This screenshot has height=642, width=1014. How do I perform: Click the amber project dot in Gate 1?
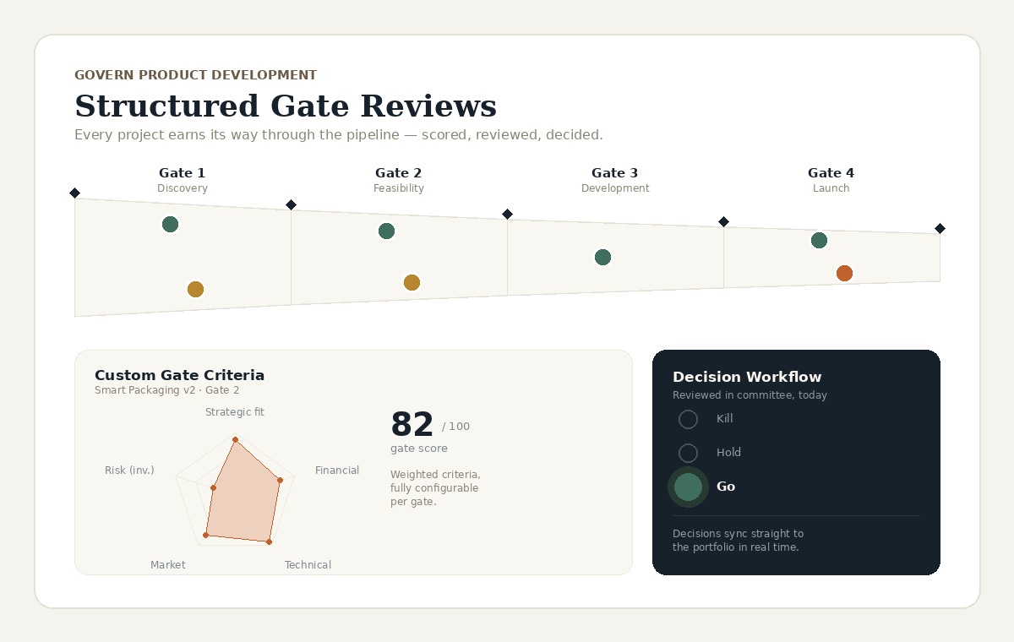[x=195, y=290]
